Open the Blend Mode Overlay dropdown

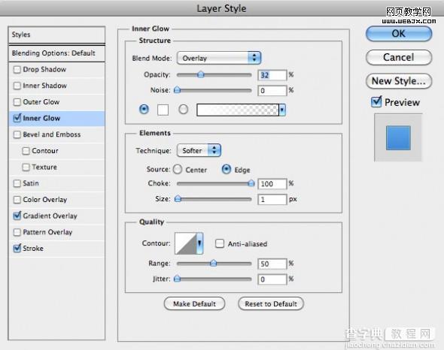pyautogui.click(x=218, y=58)
